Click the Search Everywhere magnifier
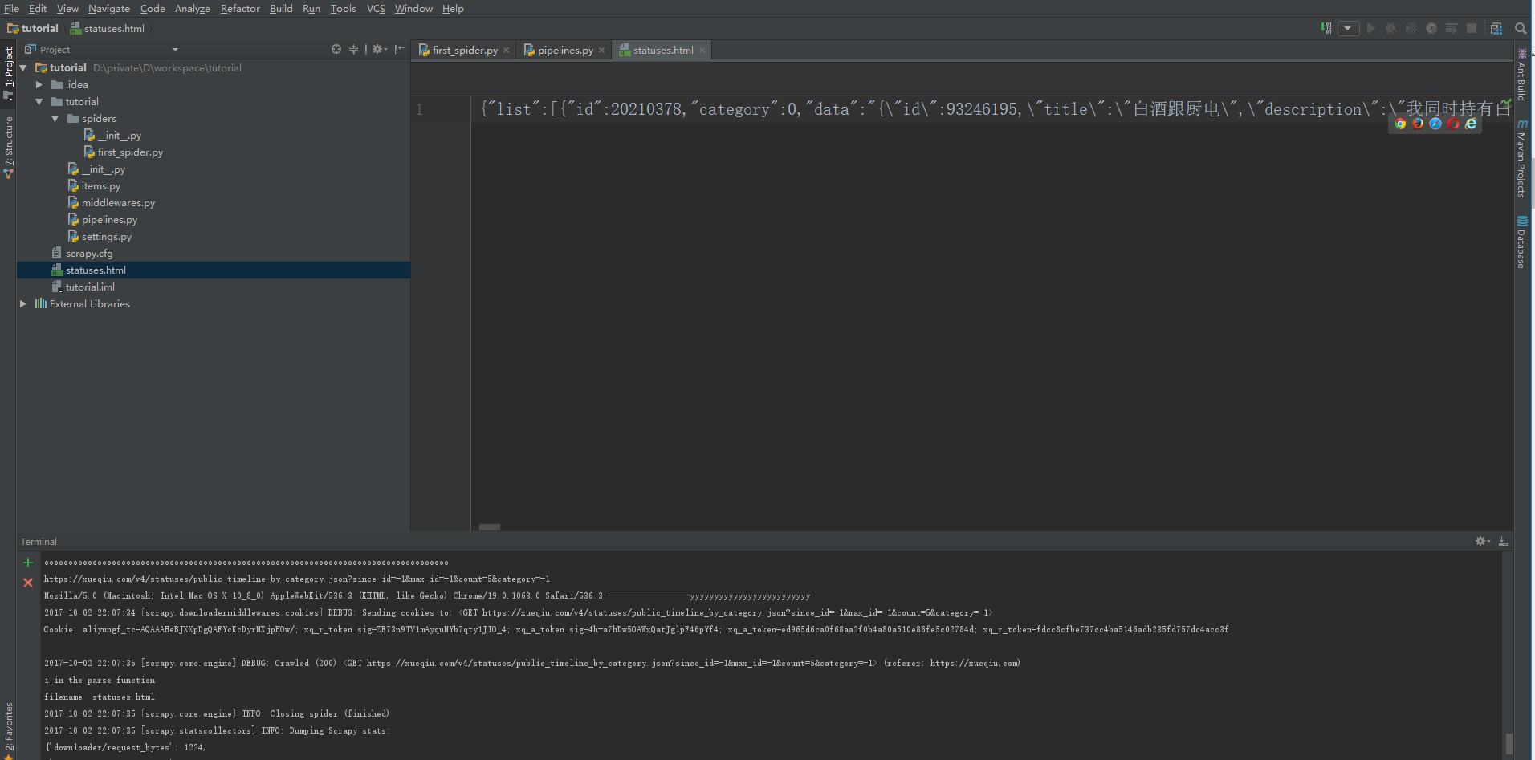This screenshot has width=1535, height=760. pyautogui.click(x=1521, y=28)
